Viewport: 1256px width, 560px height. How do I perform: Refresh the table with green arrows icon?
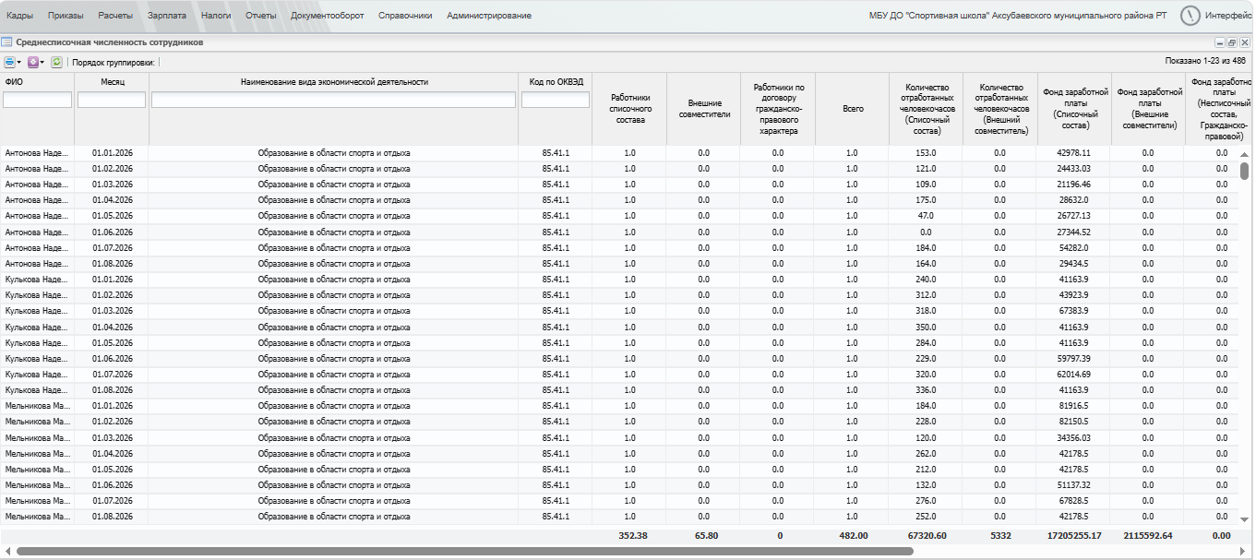pos(56,62)
